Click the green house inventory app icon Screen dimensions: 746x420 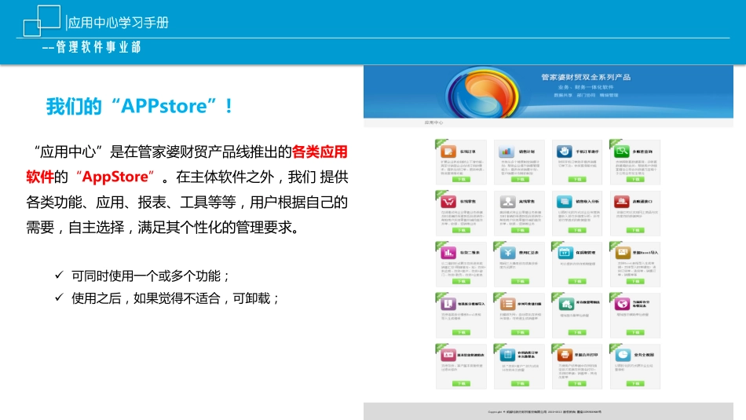point(565,304)
